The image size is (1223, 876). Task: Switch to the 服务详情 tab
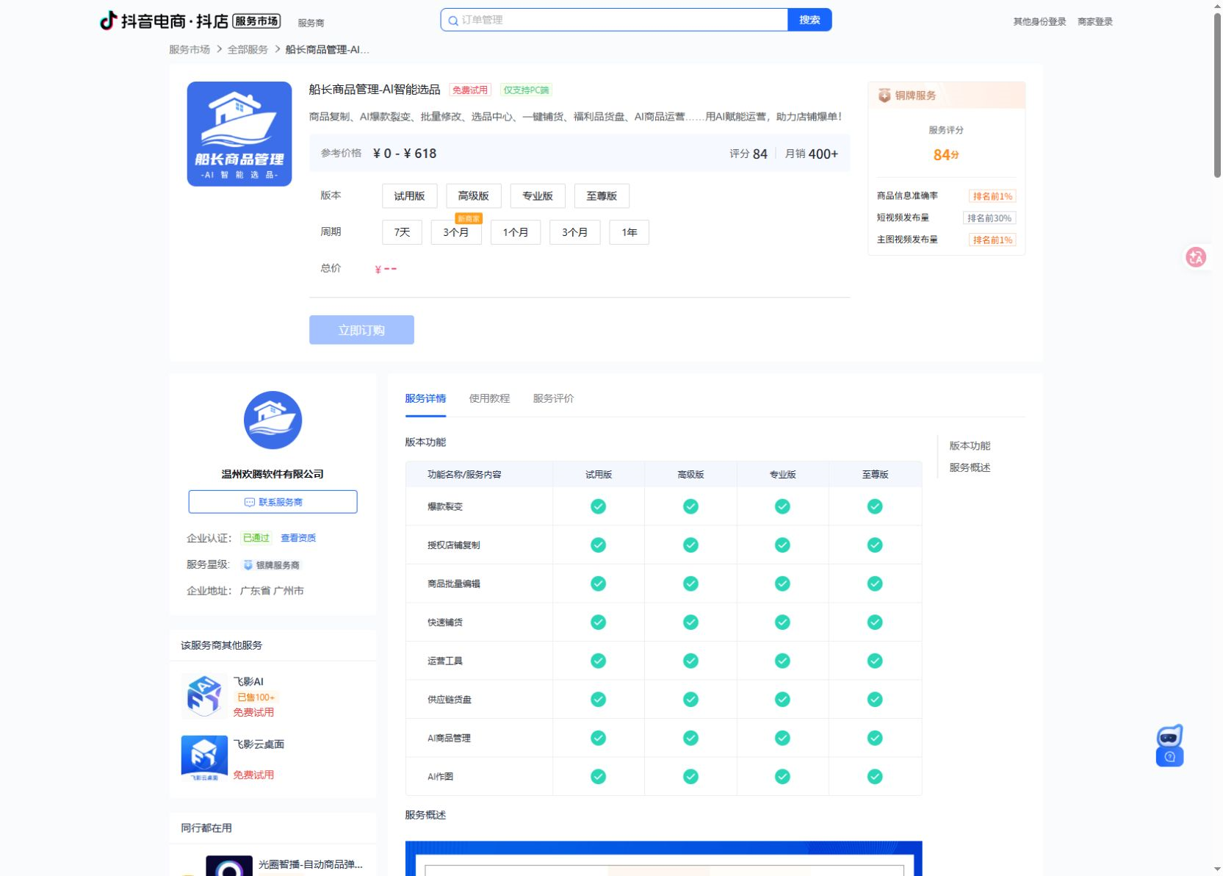click(x=425, y=398)
